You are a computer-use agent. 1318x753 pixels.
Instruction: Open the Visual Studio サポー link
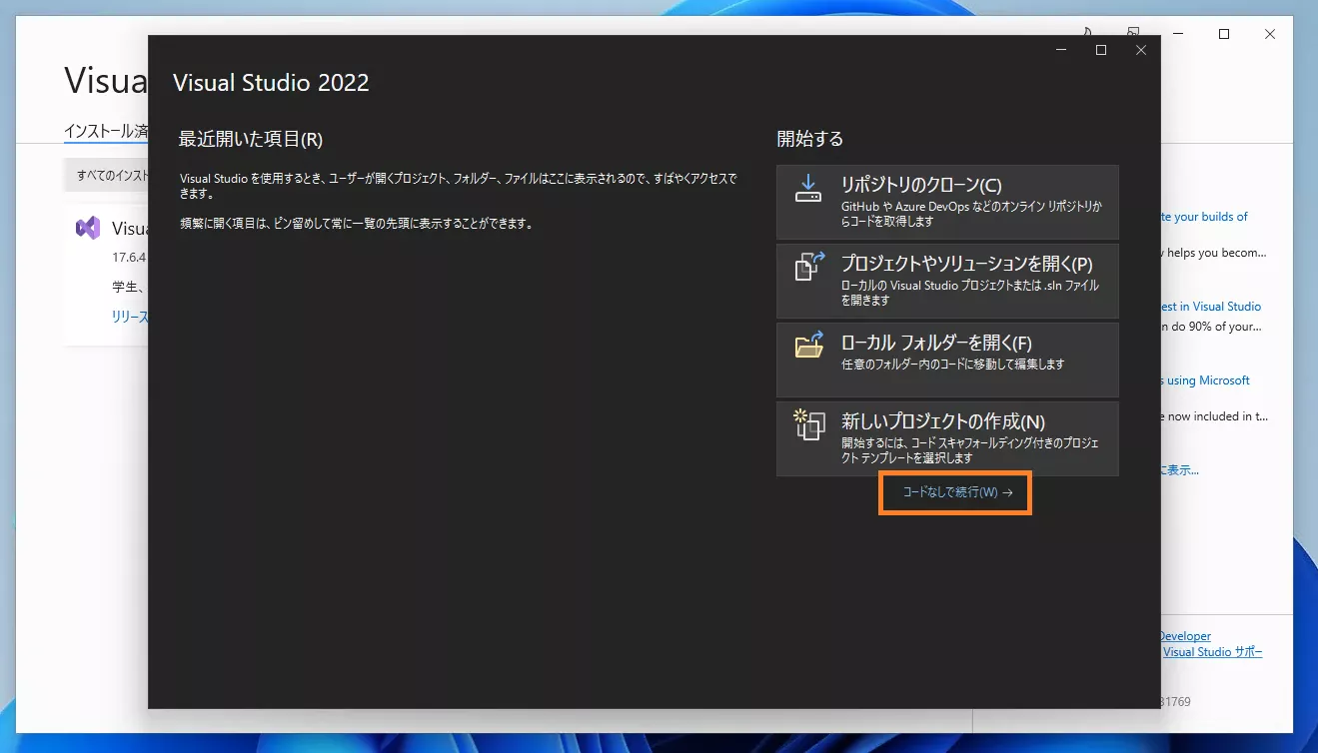(1212, 652)
